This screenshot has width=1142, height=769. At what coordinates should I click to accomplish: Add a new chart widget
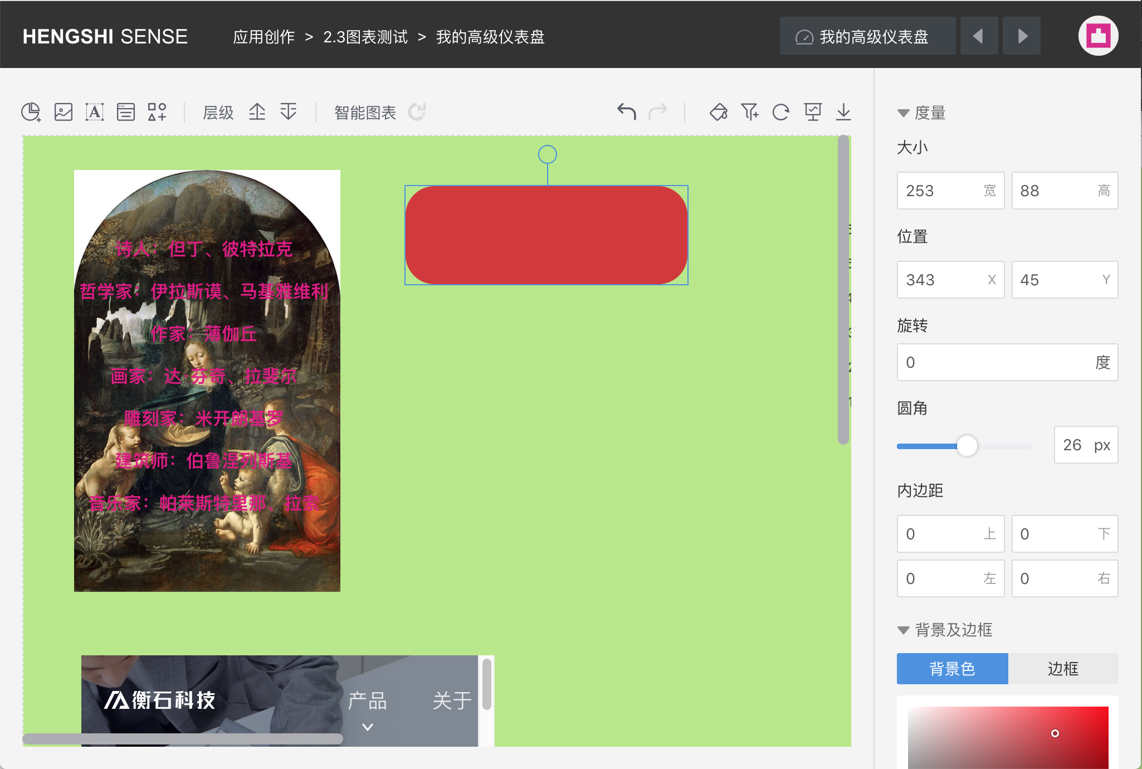click(x=31, y=112)
